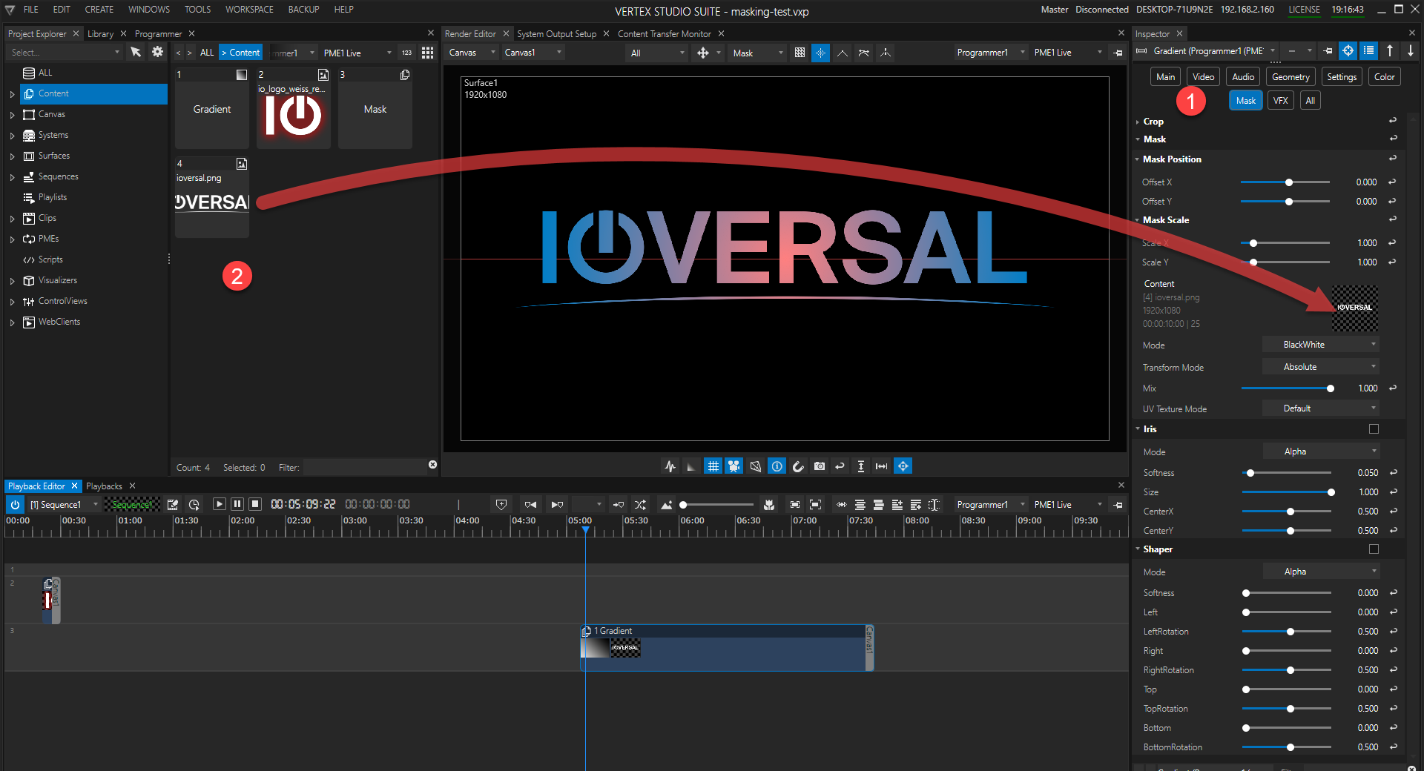Reset Offset X value
Screen dimensions: 1424x771
1392,182
